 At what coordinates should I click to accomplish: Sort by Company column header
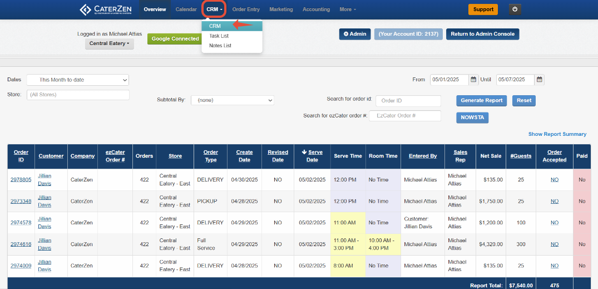coord(82,156)
